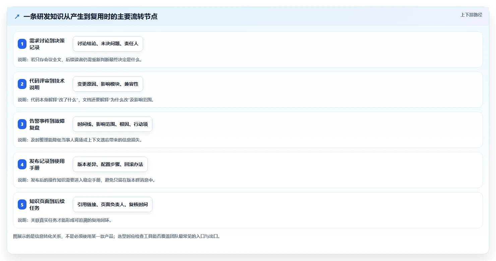Click step heading 告警事件到故障复盘
496x261 pixels.
(x=47, y=124)
